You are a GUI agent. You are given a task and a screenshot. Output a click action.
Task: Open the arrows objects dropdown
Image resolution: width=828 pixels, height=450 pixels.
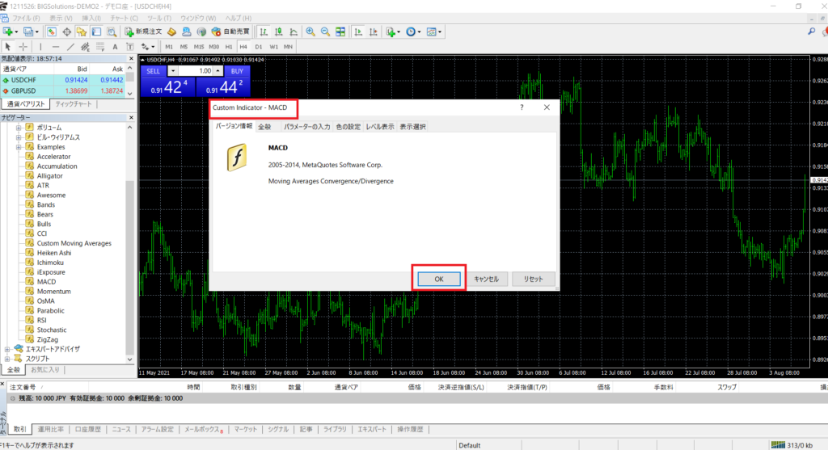click(x=147, y=47)
